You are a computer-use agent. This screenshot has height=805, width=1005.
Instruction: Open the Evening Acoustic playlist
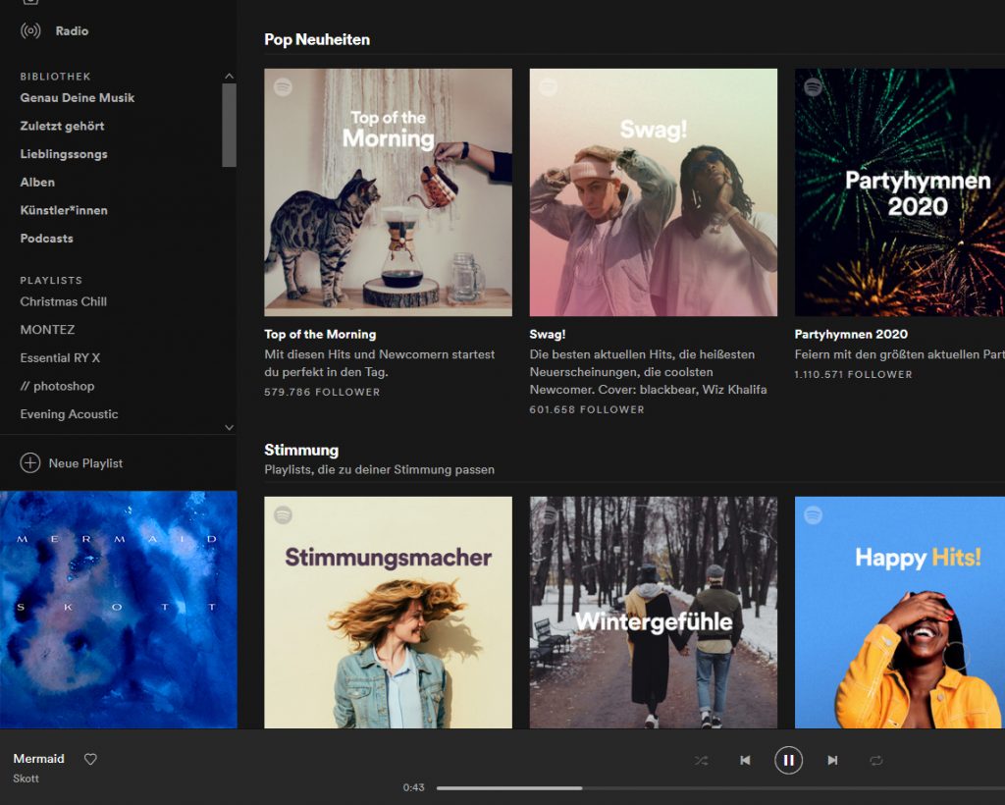pyautogui.click(x=69, y=414)
